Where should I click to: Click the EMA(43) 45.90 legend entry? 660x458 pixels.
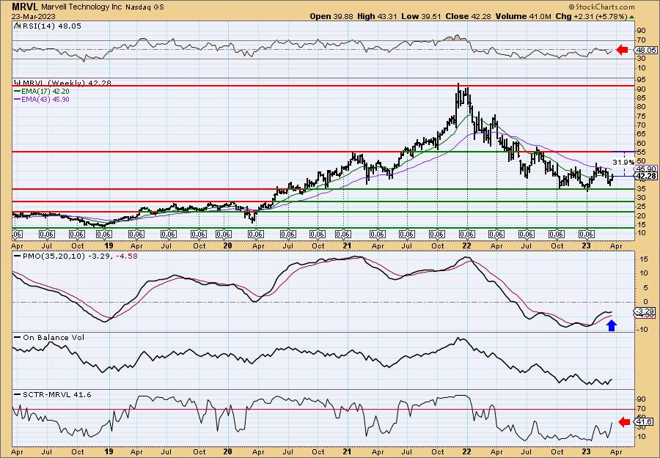pyautogui.click(x=42, y=100)
